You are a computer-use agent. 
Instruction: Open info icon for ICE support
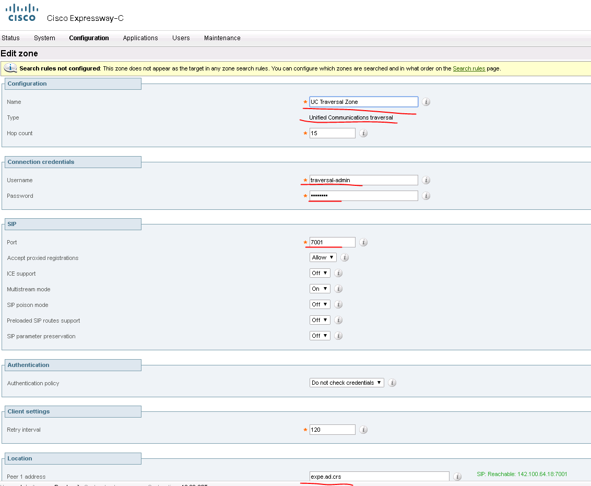338,273
